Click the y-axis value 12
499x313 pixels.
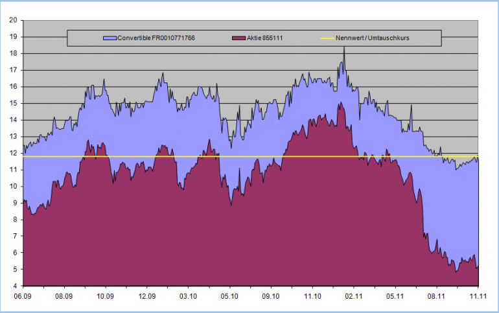pos(13,154)
